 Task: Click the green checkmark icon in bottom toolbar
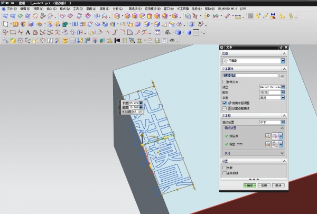13,41
